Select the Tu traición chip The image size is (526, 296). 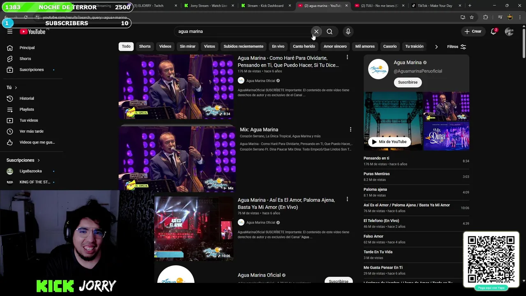414,46
